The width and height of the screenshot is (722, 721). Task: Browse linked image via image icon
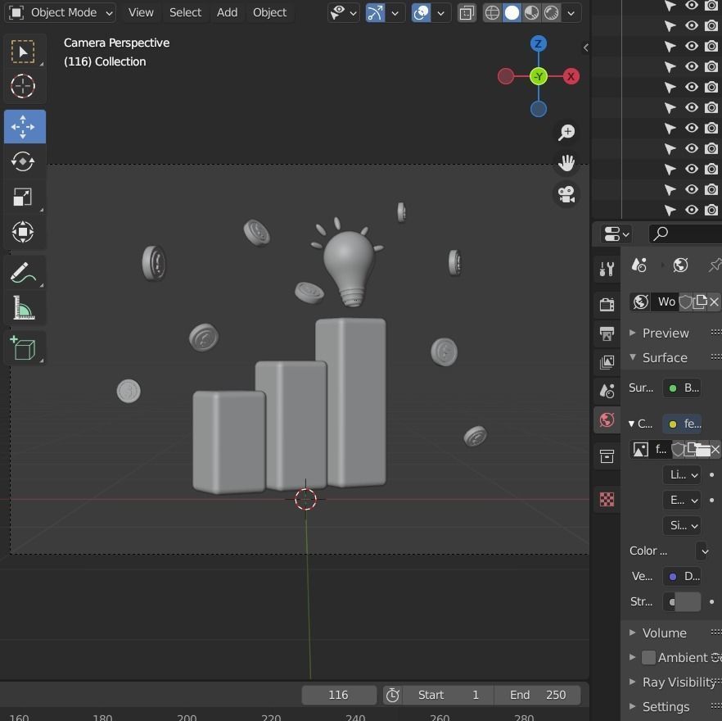point(640,450)
